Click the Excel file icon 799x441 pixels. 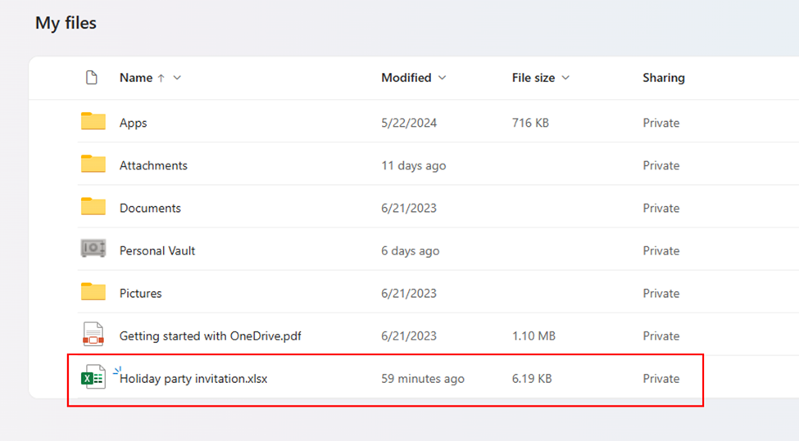click(93, 377)
